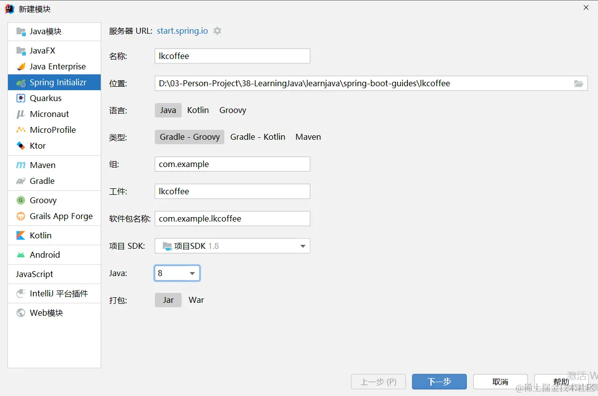
Task: Click the Groovy G icon
Action: click(21, 200)
